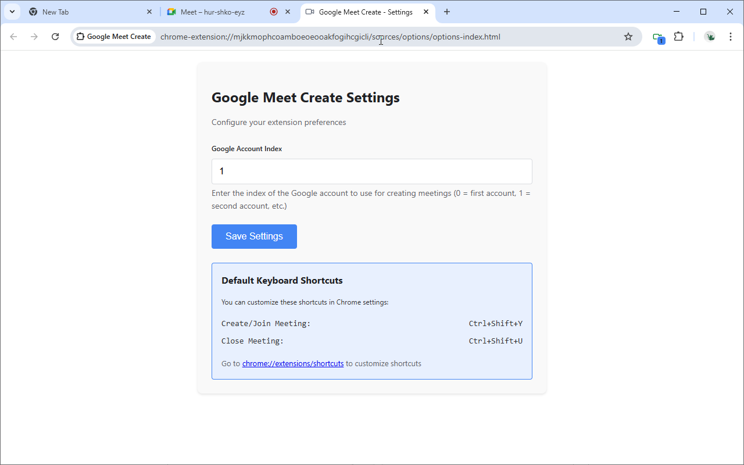Reload the settings page
This screenshot has height=465, width=744.
[x=55, y=37]
